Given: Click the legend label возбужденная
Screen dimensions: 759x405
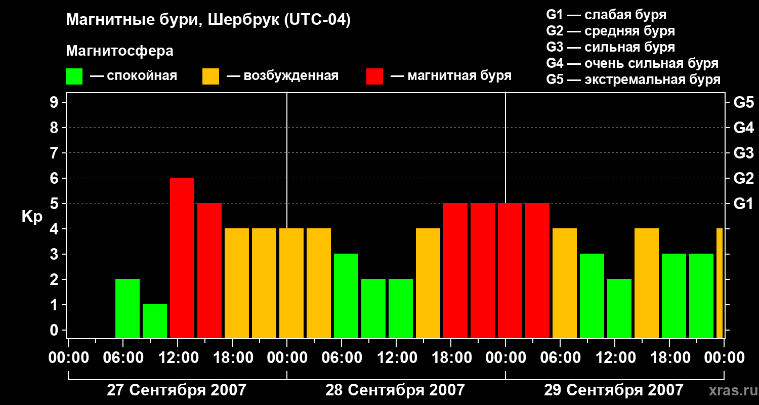Looking at the screenshot, I should [290, 76].
